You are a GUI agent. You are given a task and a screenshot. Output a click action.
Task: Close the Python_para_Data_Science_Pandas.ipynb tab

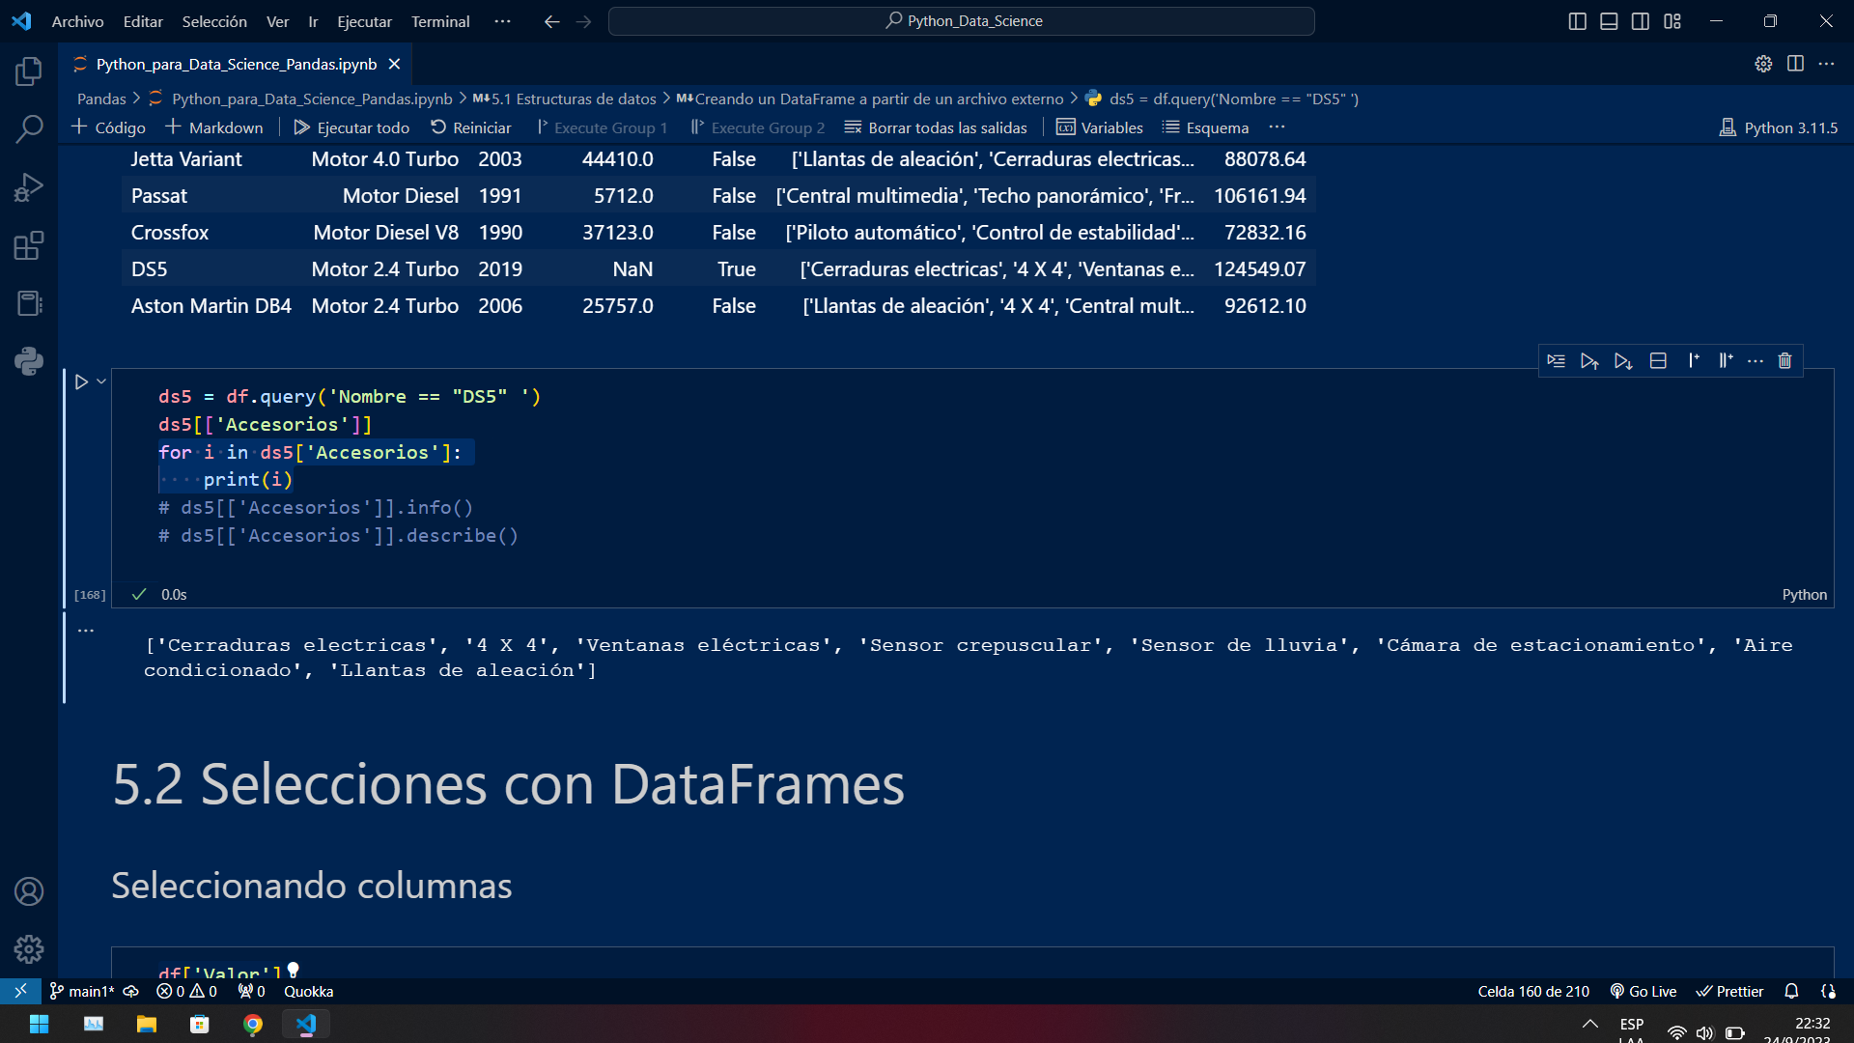point(394,64)
